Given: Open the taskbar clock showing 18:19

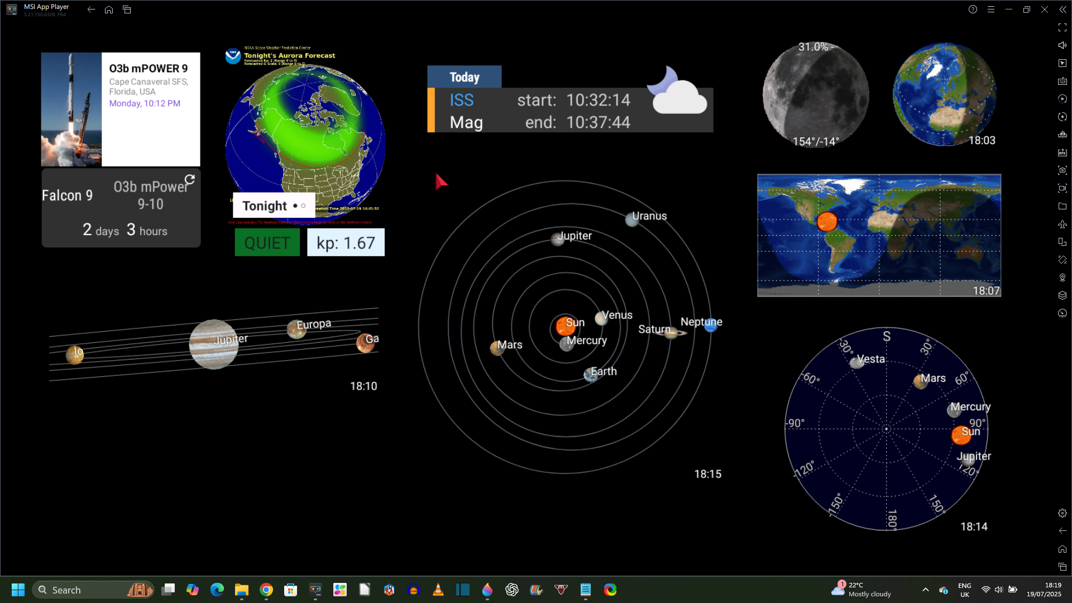Looking at the screenshot, I should (1044, 590).
